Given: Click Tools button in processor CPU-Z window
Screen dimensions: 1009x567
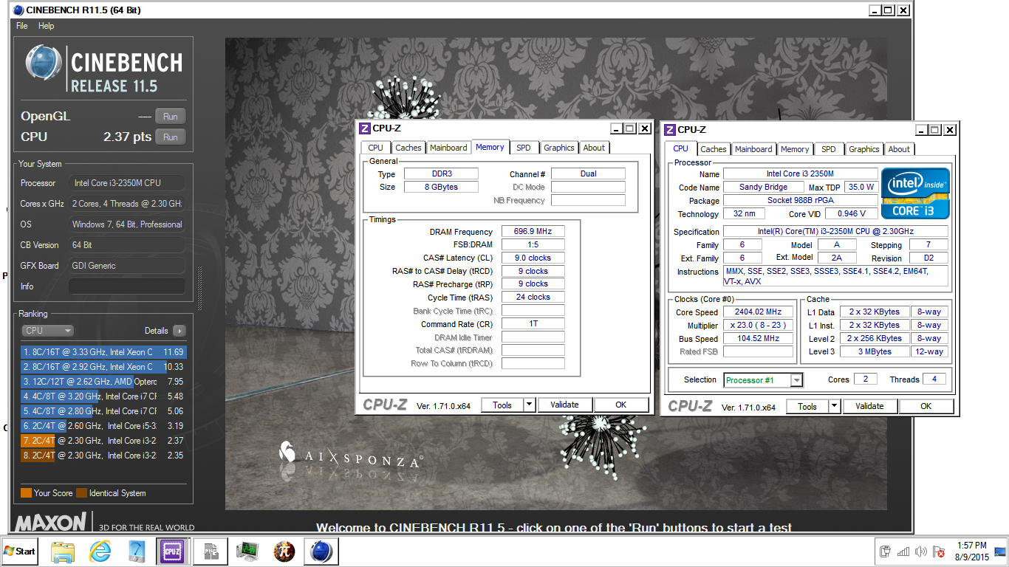Looking at the screenshot, I should [x=807, y=406].
